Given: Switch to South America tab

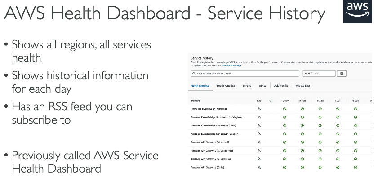Looking at the screenshot, I should (x=226, y=86).
